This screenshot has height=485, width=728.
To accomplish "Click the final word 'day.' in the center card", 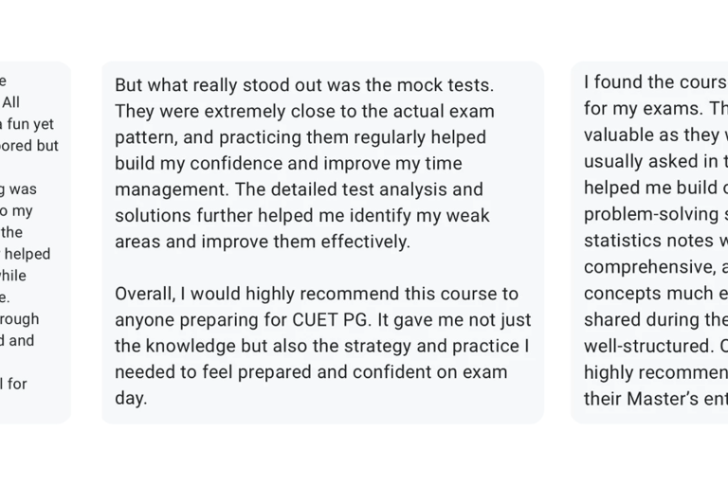I will click(x=131, y=398).
